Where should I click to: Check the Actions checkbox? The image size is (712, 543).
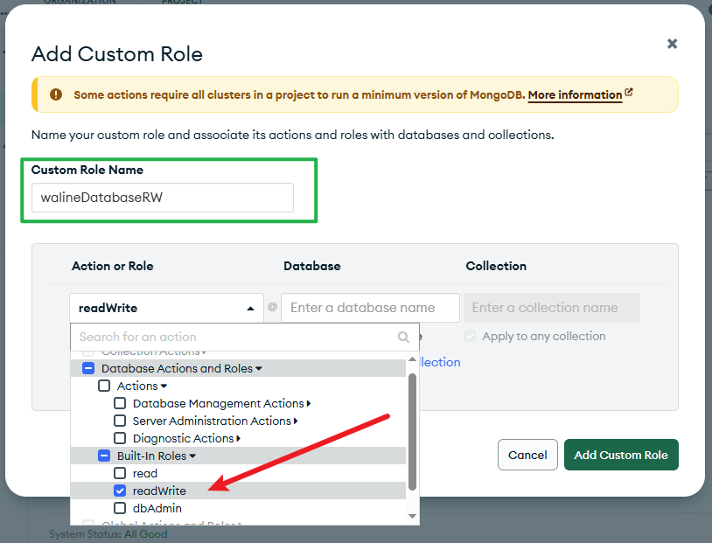click(x=104, y=386)
